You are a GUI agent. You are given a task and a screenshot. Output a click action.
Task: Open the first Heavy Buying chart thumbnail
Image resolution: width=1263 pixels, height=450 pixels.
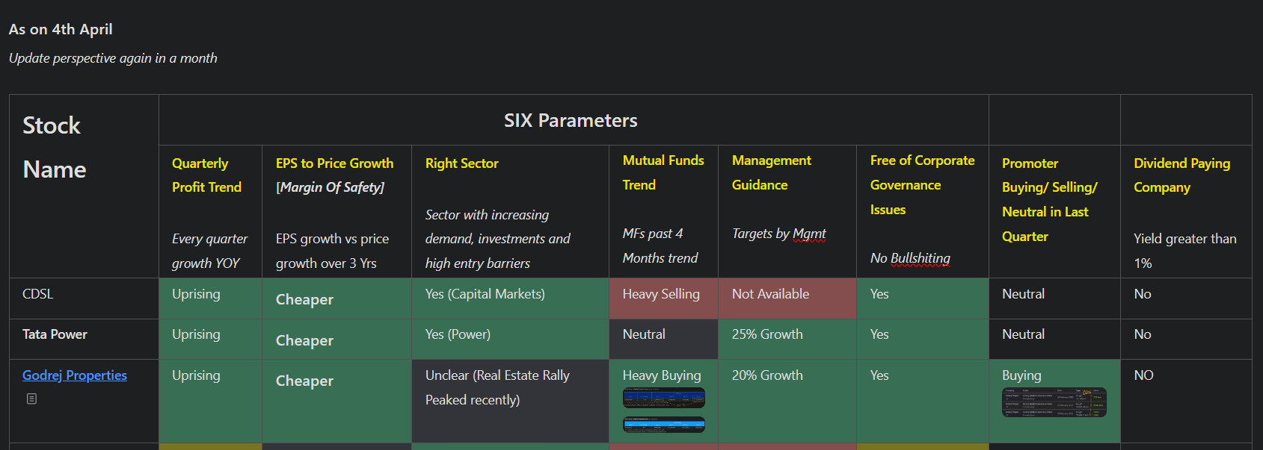pos(664,398)
